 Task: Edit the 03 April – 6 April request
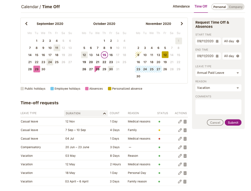coord(180,181)
